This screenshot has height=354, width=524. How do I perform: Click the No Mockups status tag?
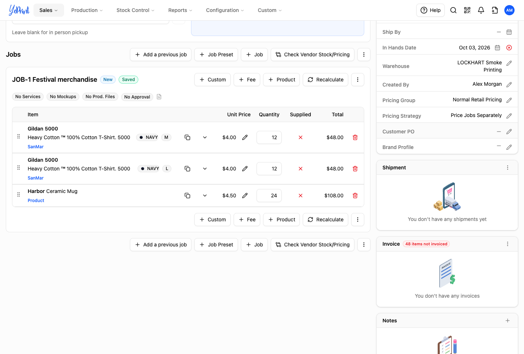click(63, 97)
